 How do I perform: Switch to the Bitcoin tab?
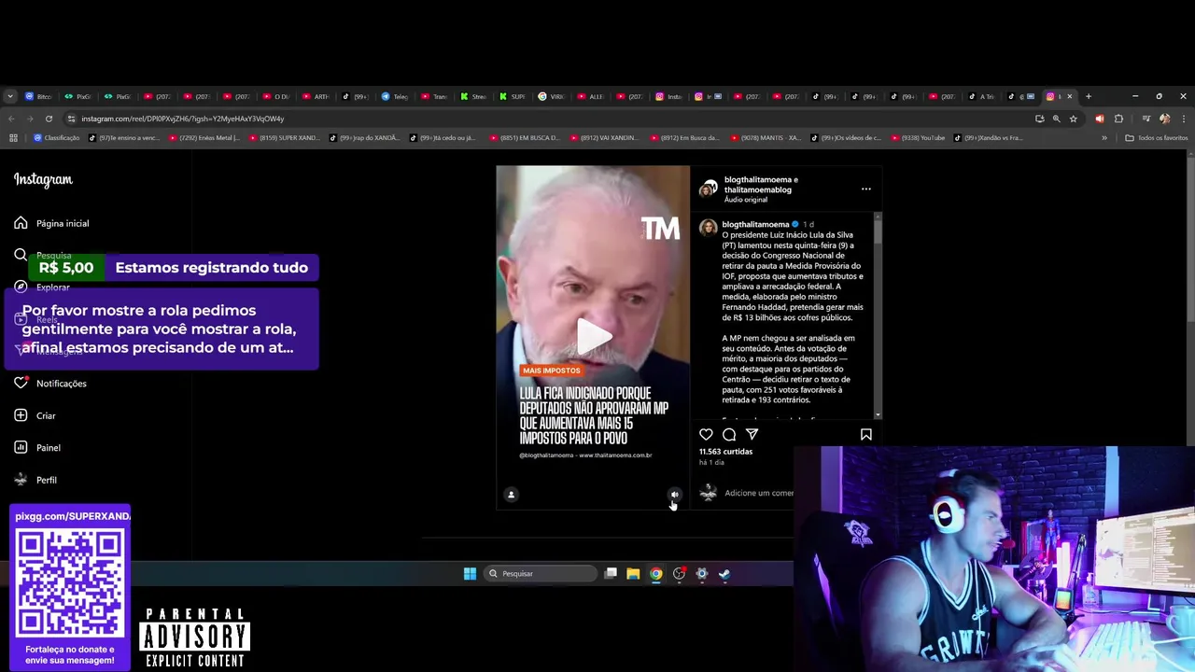38,96
